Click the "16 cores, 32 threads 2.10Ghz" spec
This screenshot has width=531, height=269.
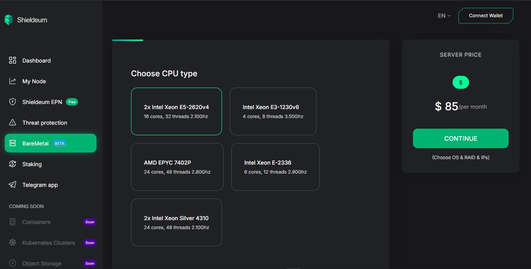(x=176, y=117)
